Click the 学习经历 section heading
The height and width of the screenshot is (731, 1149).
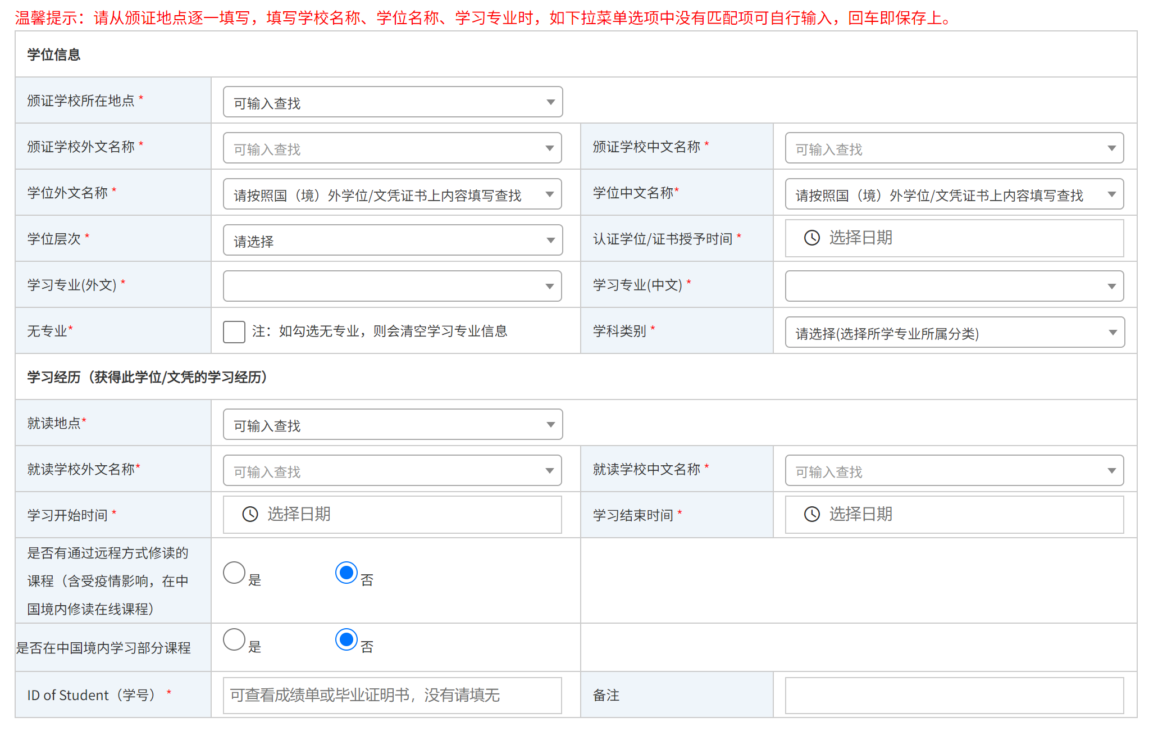(x=147, y=377)
